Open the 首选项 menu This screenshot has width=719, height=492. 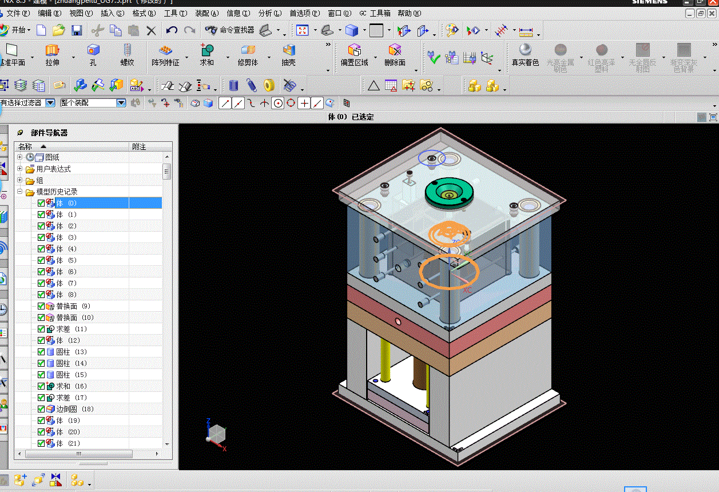304,13
